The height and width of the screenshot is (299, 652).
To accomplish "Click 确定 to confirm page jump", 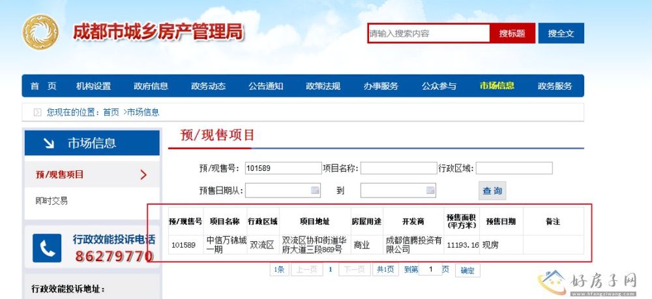I will coord(467,270).
